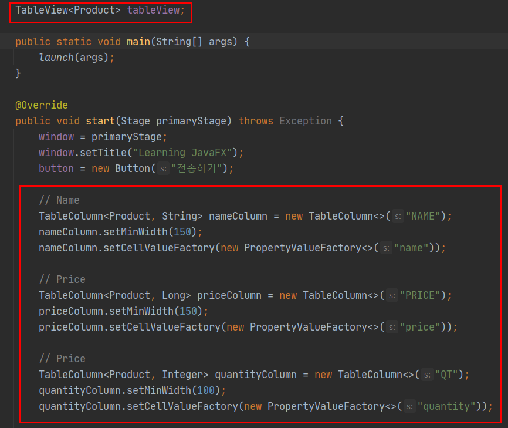
Task: Click the "NAME" column title string
Action: pos(423,216)
